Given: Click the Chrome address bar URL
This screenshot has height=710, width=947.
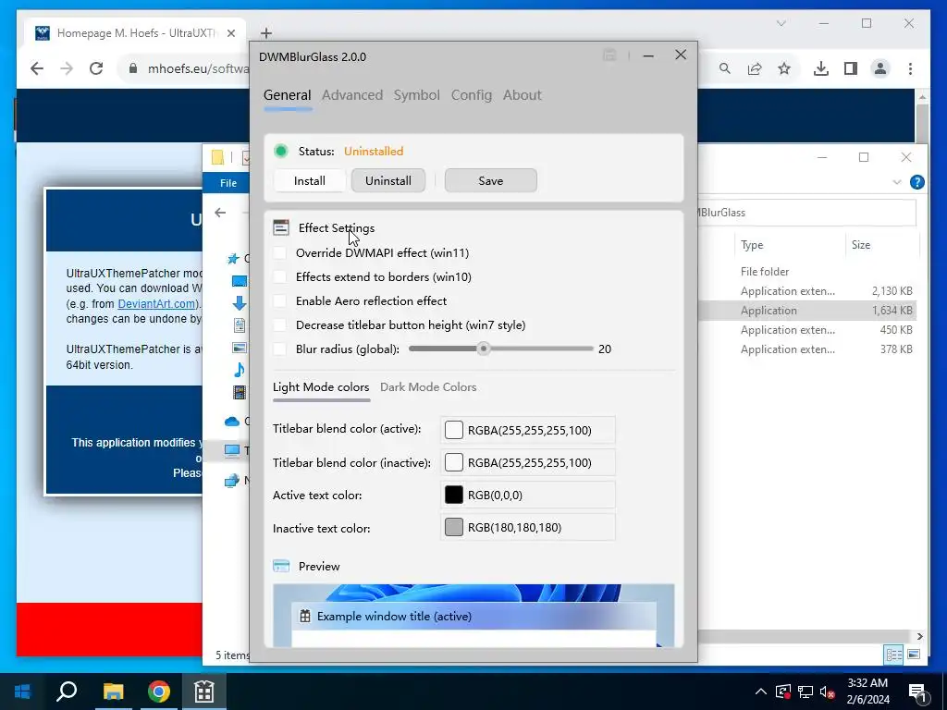Looking at the screenshot, I should point(198,68).
